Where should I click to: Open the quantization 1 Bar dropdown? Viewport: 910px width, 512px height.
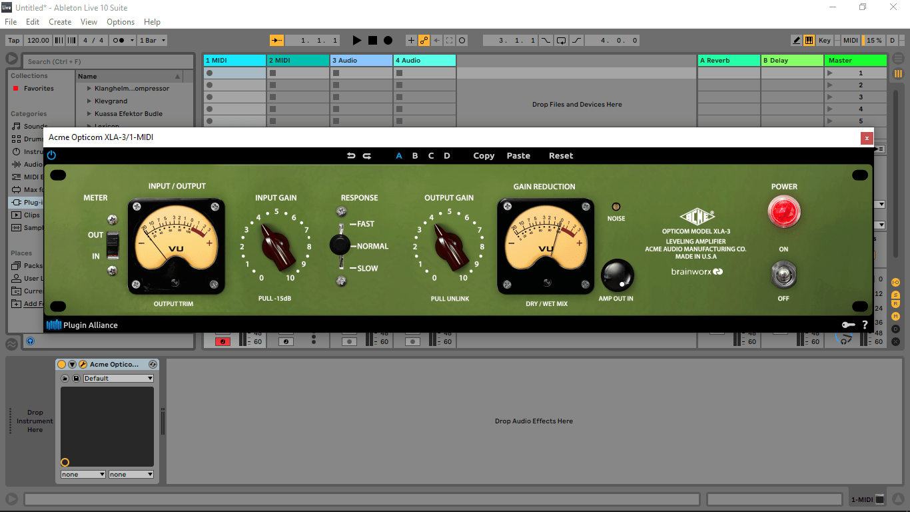coord(153,41)
